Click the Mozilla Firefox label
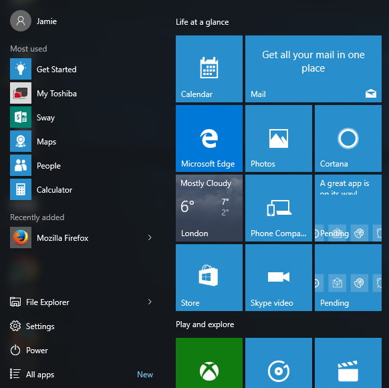 click(x=63, y=238)
